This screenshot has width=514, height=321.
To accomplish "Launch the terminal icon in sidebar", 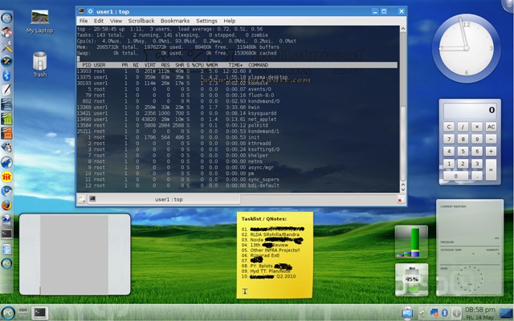I will coord(6,234).
